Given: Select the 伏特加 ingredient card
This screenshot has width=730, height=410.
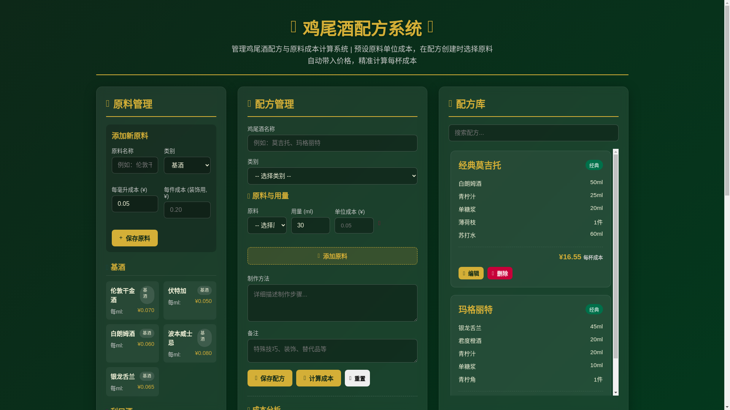Looking at the screenshot, I should coord(190,300).
